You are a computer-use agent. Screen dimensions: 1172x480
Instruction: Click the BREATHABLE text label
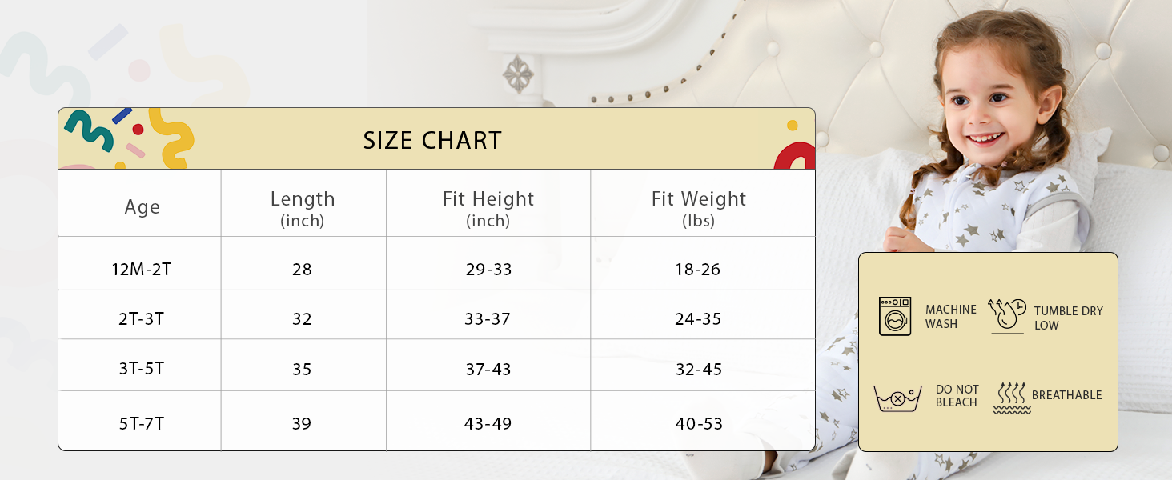tap(1066, 395)
